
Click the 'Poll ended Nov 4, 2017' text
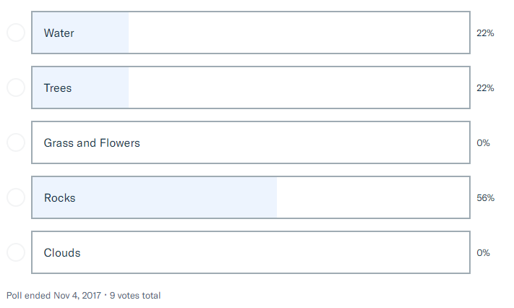click(53, 296)
